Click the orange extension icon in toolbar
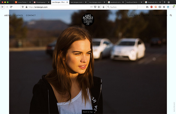 pos(156,7)
